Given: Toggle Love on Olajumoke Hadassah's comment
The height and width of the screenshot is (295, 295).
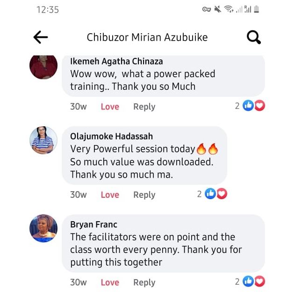Looking at the screenshot, I should pyautogui.click(x=110, y=195).
